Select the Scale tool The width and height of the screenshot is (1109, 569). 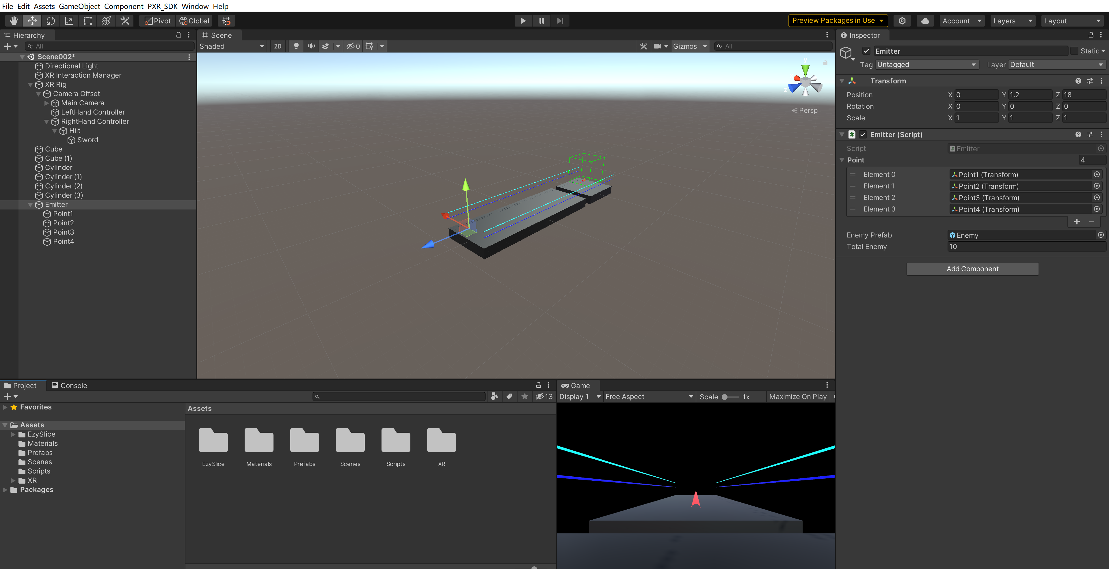pyautogui.click(x=69, y=21)
